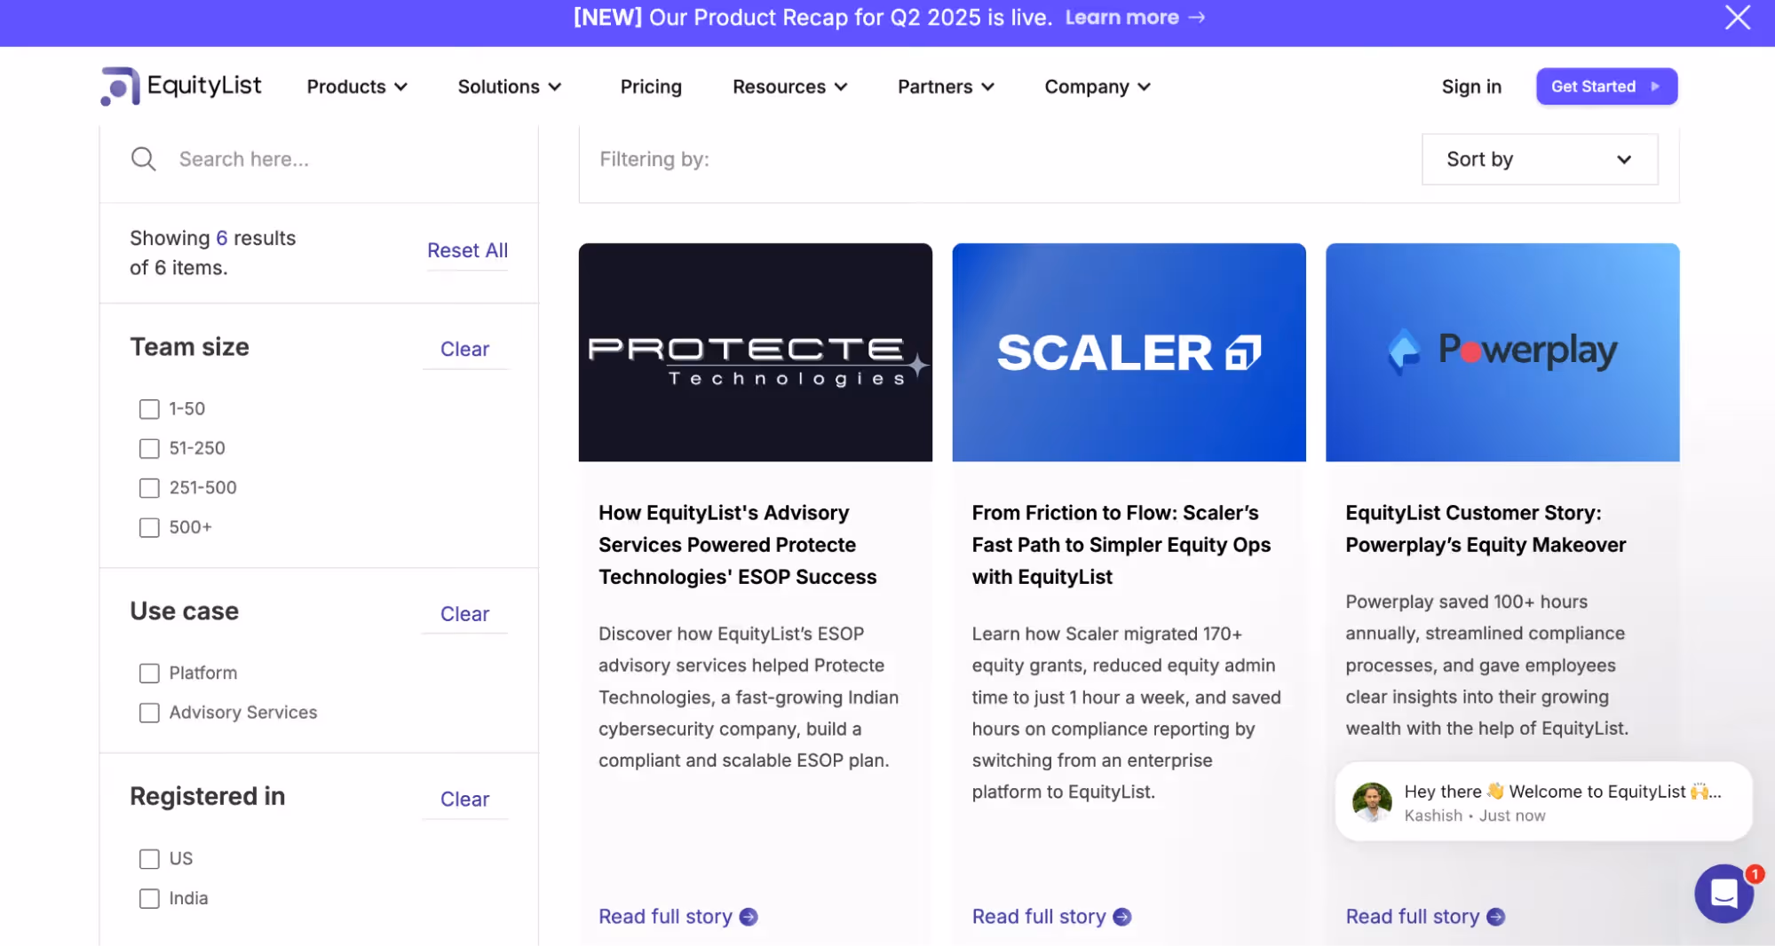Check the 251-500 team size box
Screen dimensions: 1775x946
point(149,488)
